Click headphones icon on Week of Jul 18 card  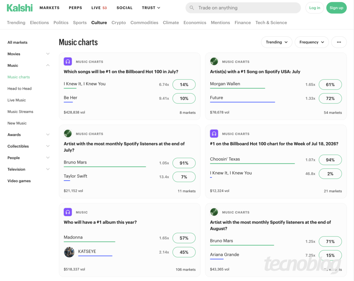214,134
